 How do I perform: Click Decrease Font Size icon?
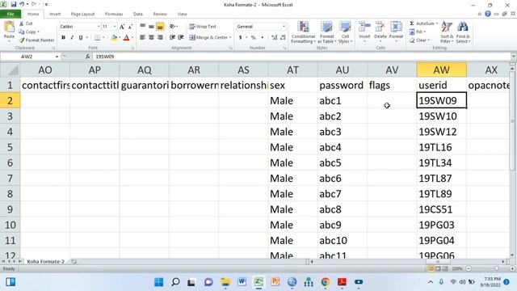pos(130,27)
